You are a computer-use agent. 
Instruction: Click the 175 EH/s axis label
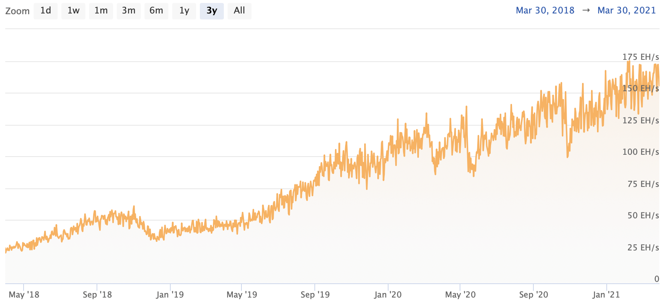click(640, 57)
